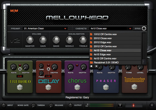156x110 pixels.
Task: Open the Preamp dropdown arrow
Action: point(65,29)
